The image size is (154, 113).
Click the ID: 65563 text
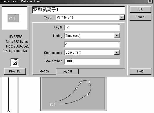(16, 37)
